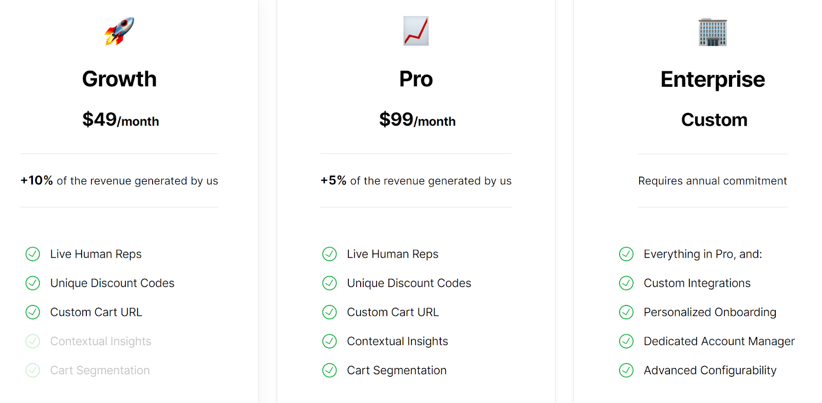
Task: Click the checkmark beside Pro's Unique Discount Codes
Action: (329, 283)
